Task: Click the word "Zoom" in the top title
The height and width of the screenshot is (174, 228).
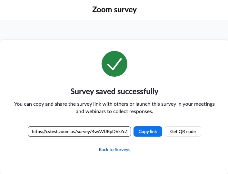Action: (102, 10)
